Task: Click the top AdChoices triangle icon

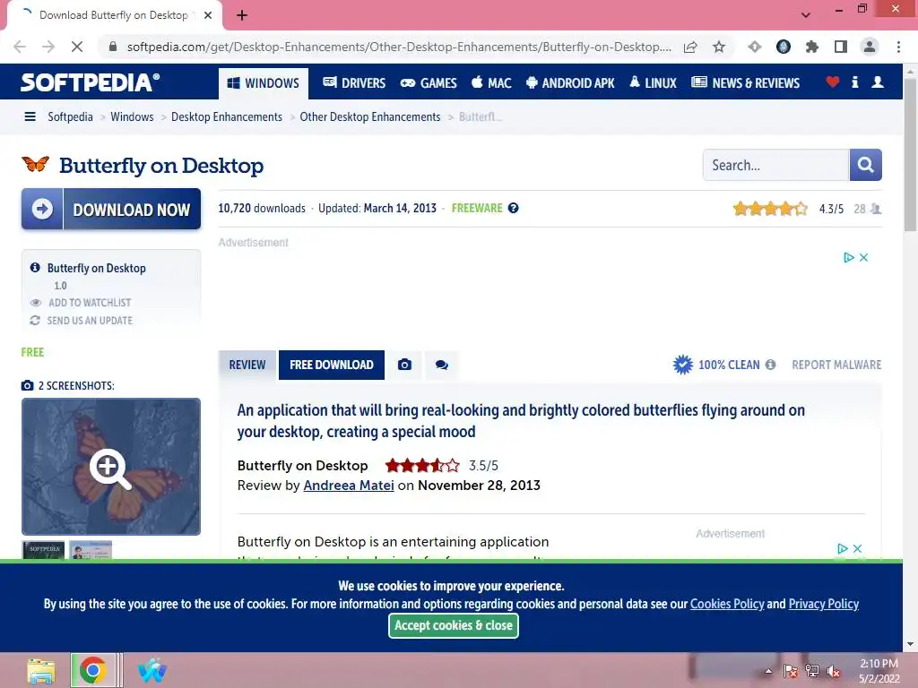Action: 849,257
